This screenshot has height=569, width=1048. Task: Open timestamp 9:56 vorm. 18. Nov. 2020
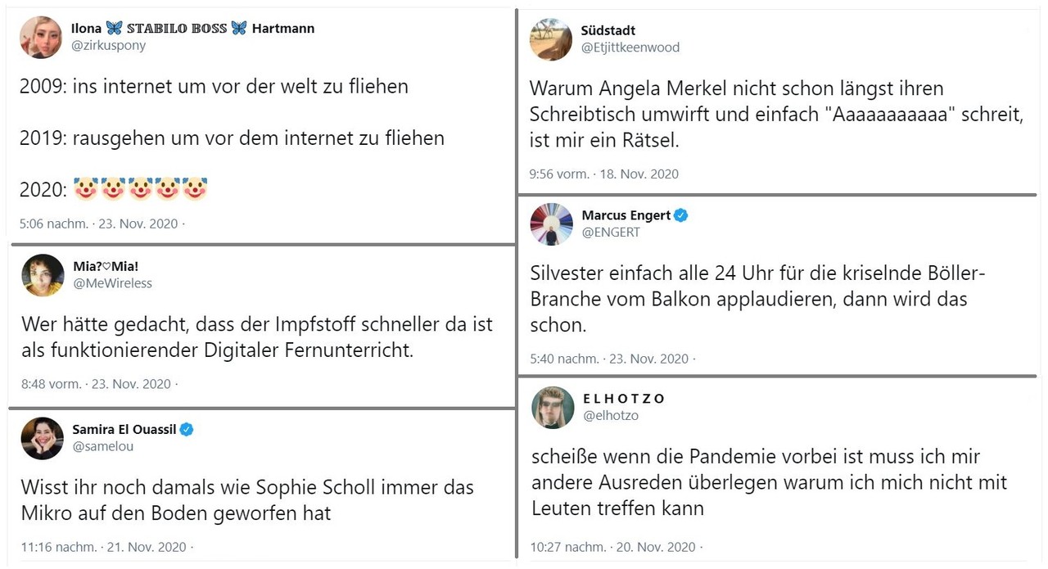pos(604,174)
